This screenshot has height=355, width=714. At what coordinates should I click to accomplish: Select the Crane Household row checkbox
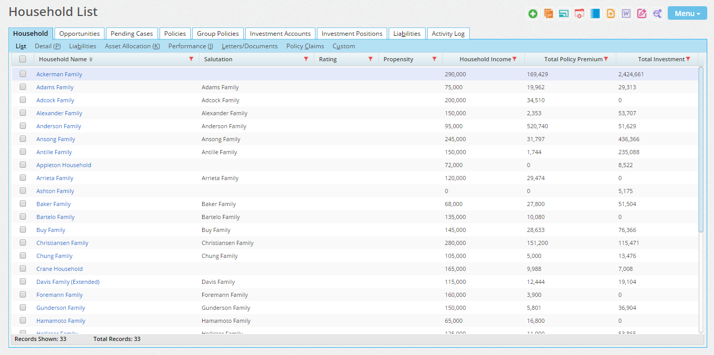pos(23,269)
